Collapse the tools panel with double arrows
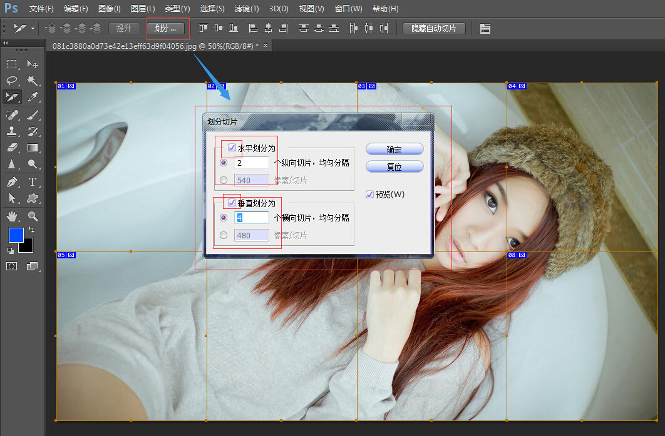This screenshot has height=436, width=665. [6, 43]
